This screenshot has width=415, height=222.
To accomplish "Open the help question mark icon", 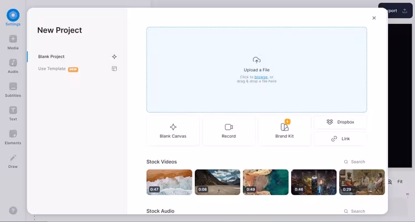I will pyautogui.click(x=13, y=210).
